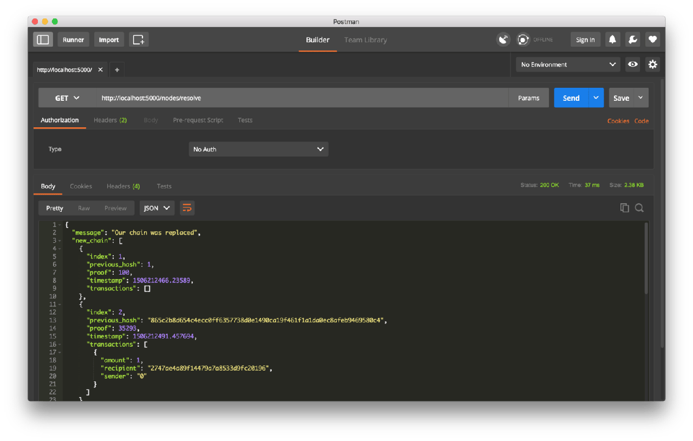Click the satellite interceptor icon
Image resolution: width=693 pixels, height=441 pixels.
click(x=504, y=40)
